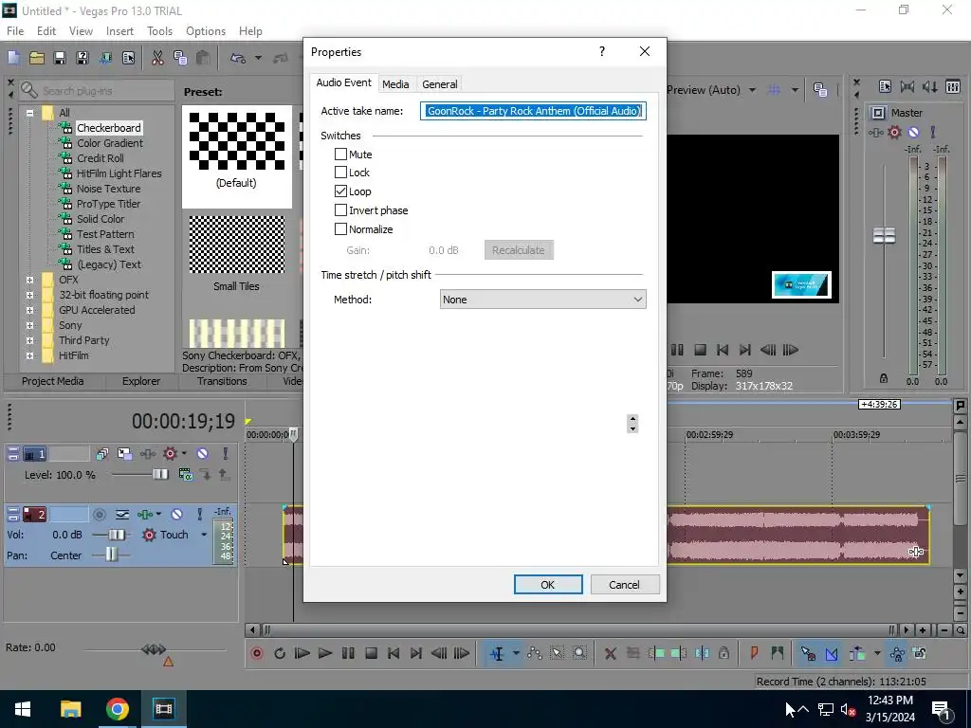Click Invert Track Phase icon on audio track 2
Image resolution: width=971 pixels, height=728 pixels.
[x=122, y=515]
